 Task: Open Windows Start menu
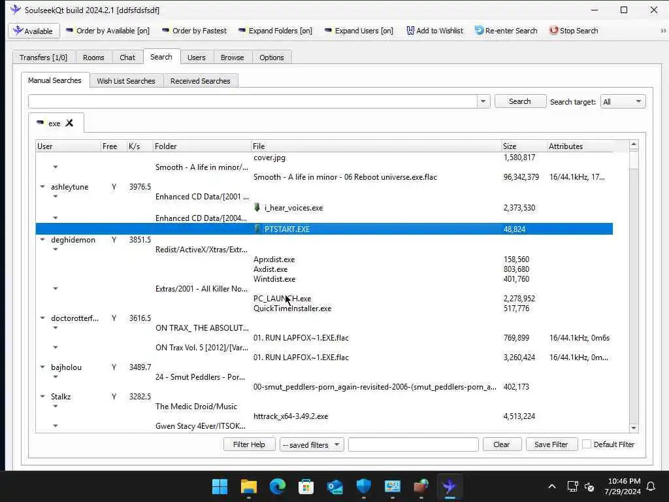click(x=220, y=486)
